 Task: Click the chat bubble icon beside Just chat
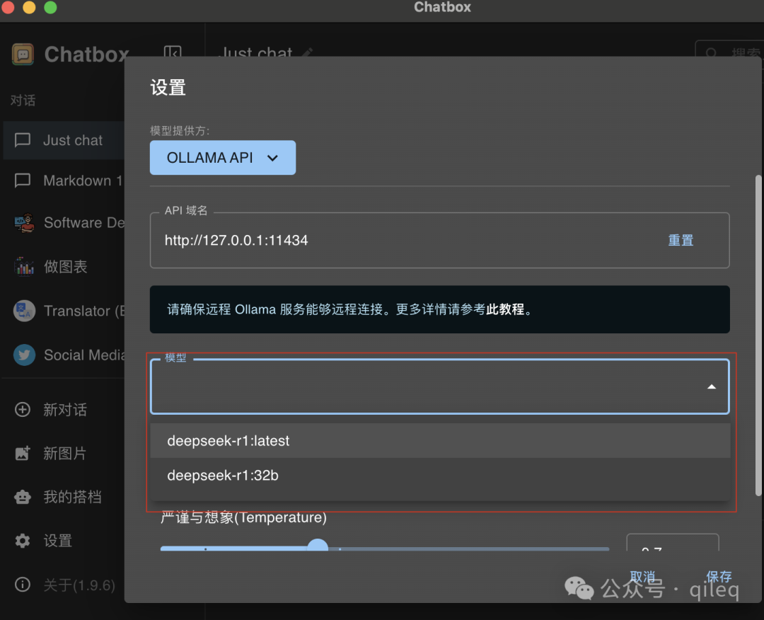[x=23, y=140]
